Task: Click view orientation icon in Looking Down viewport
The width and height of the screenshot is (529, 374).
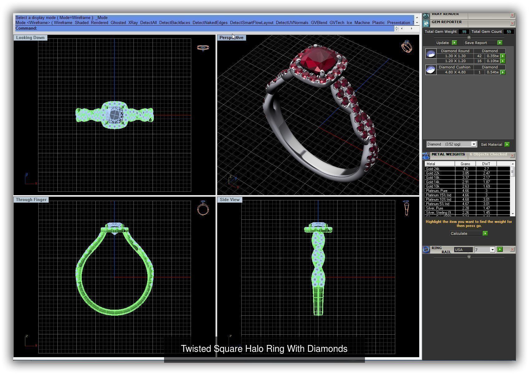Action: click(x=203, y=48)
